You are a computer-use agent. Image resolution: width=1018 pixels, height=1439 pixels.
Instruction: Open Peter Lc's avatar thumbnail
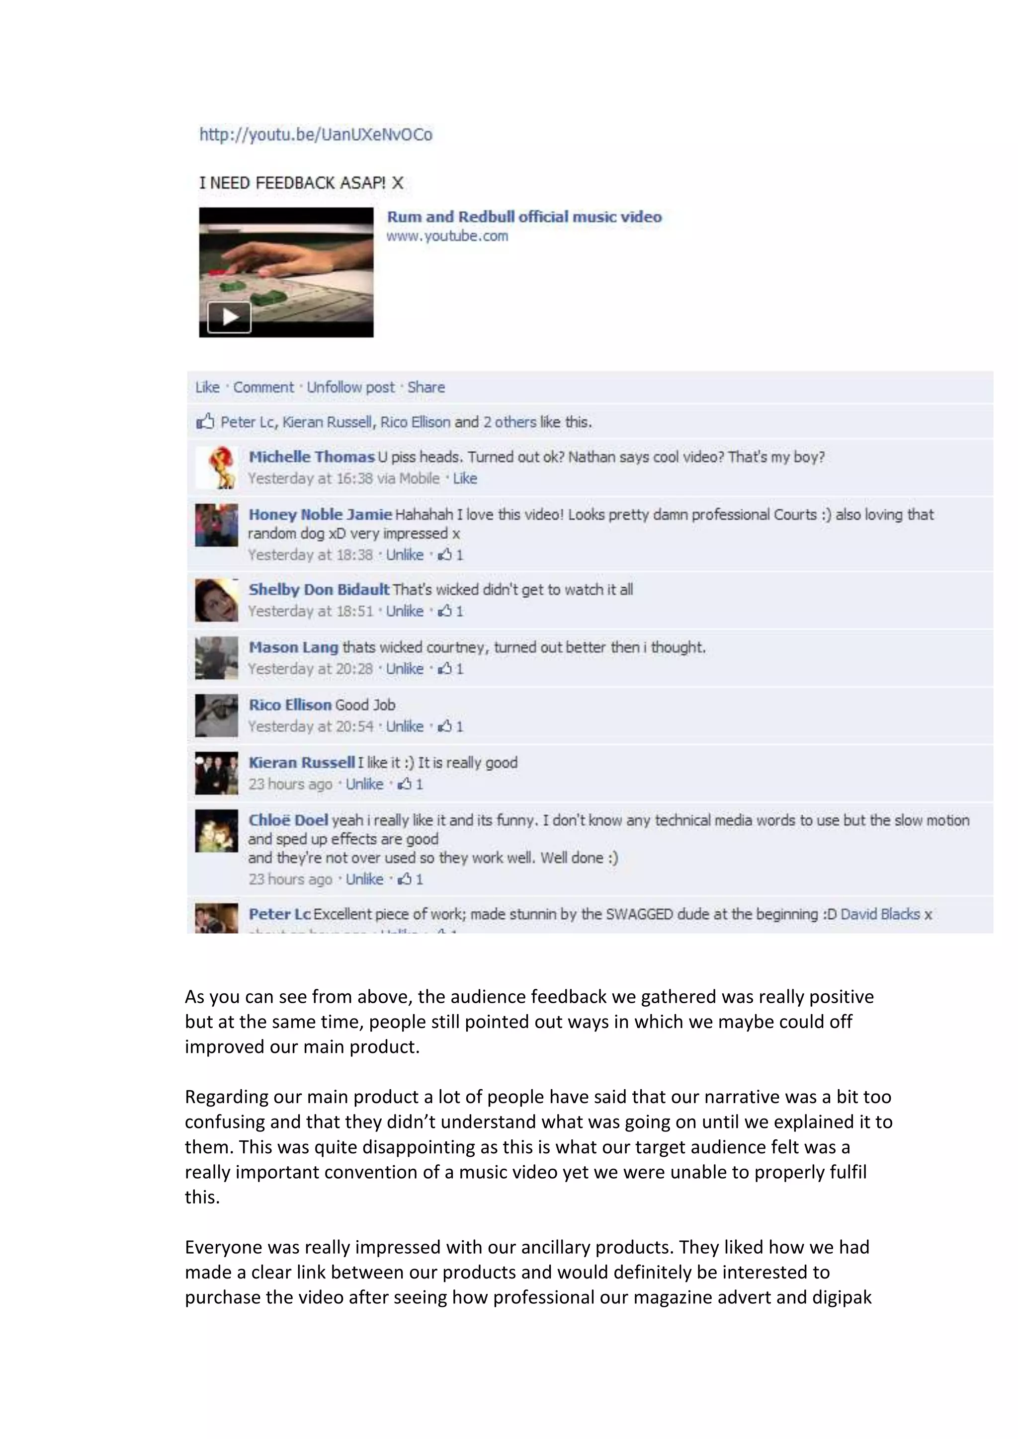click(216, 918)
